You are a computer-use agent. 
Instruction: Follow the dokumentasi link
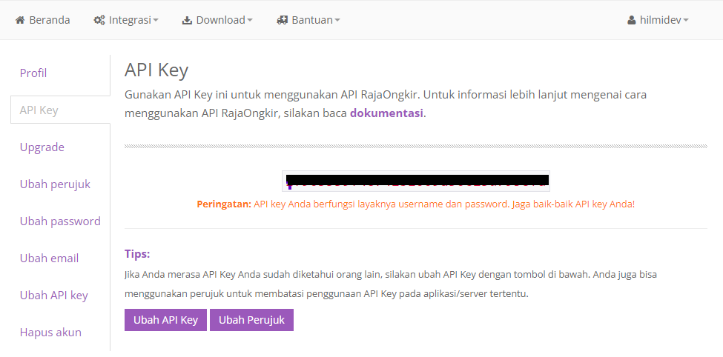pyautogui.click(x=386, y=113)
